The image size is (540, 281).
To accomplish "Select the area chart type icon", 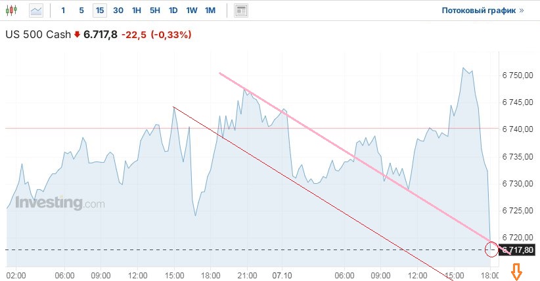I will 35,11.
